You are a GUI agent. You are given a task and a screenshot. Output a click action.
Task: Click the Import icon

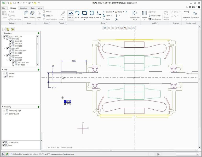click(x=26, y=15)
